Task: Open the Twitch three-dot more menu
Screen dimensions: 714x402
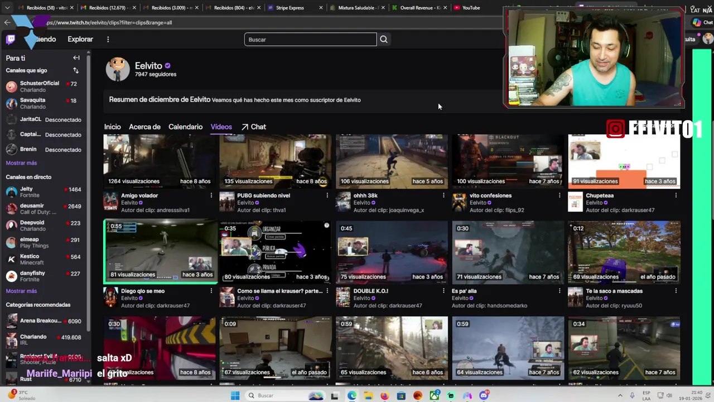Action: (108, 39)
